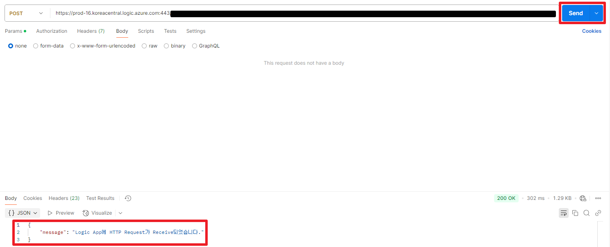Open the response history clock icon
Screen dimensions: 610x247
[128, 198]
